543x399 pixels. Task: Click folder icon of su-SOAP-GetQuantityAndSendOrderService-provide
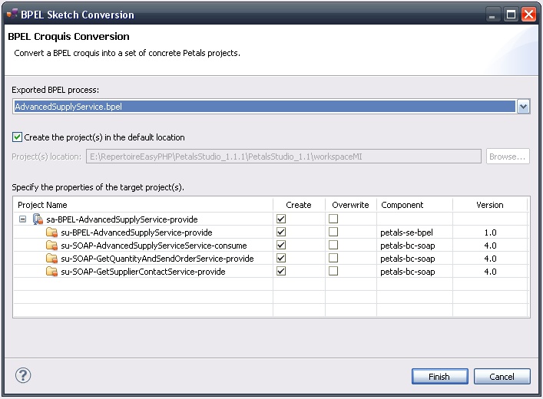51,259
